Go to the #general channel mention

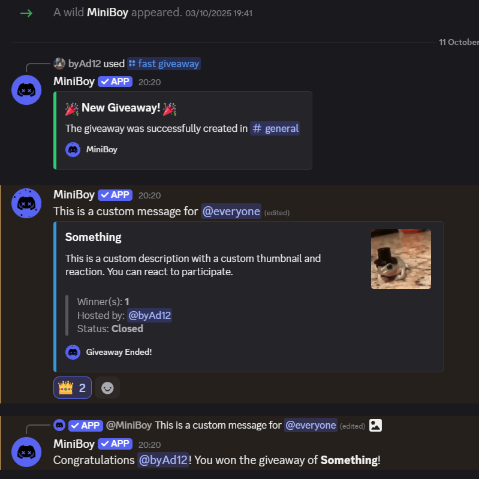click(x=275, y=128)
